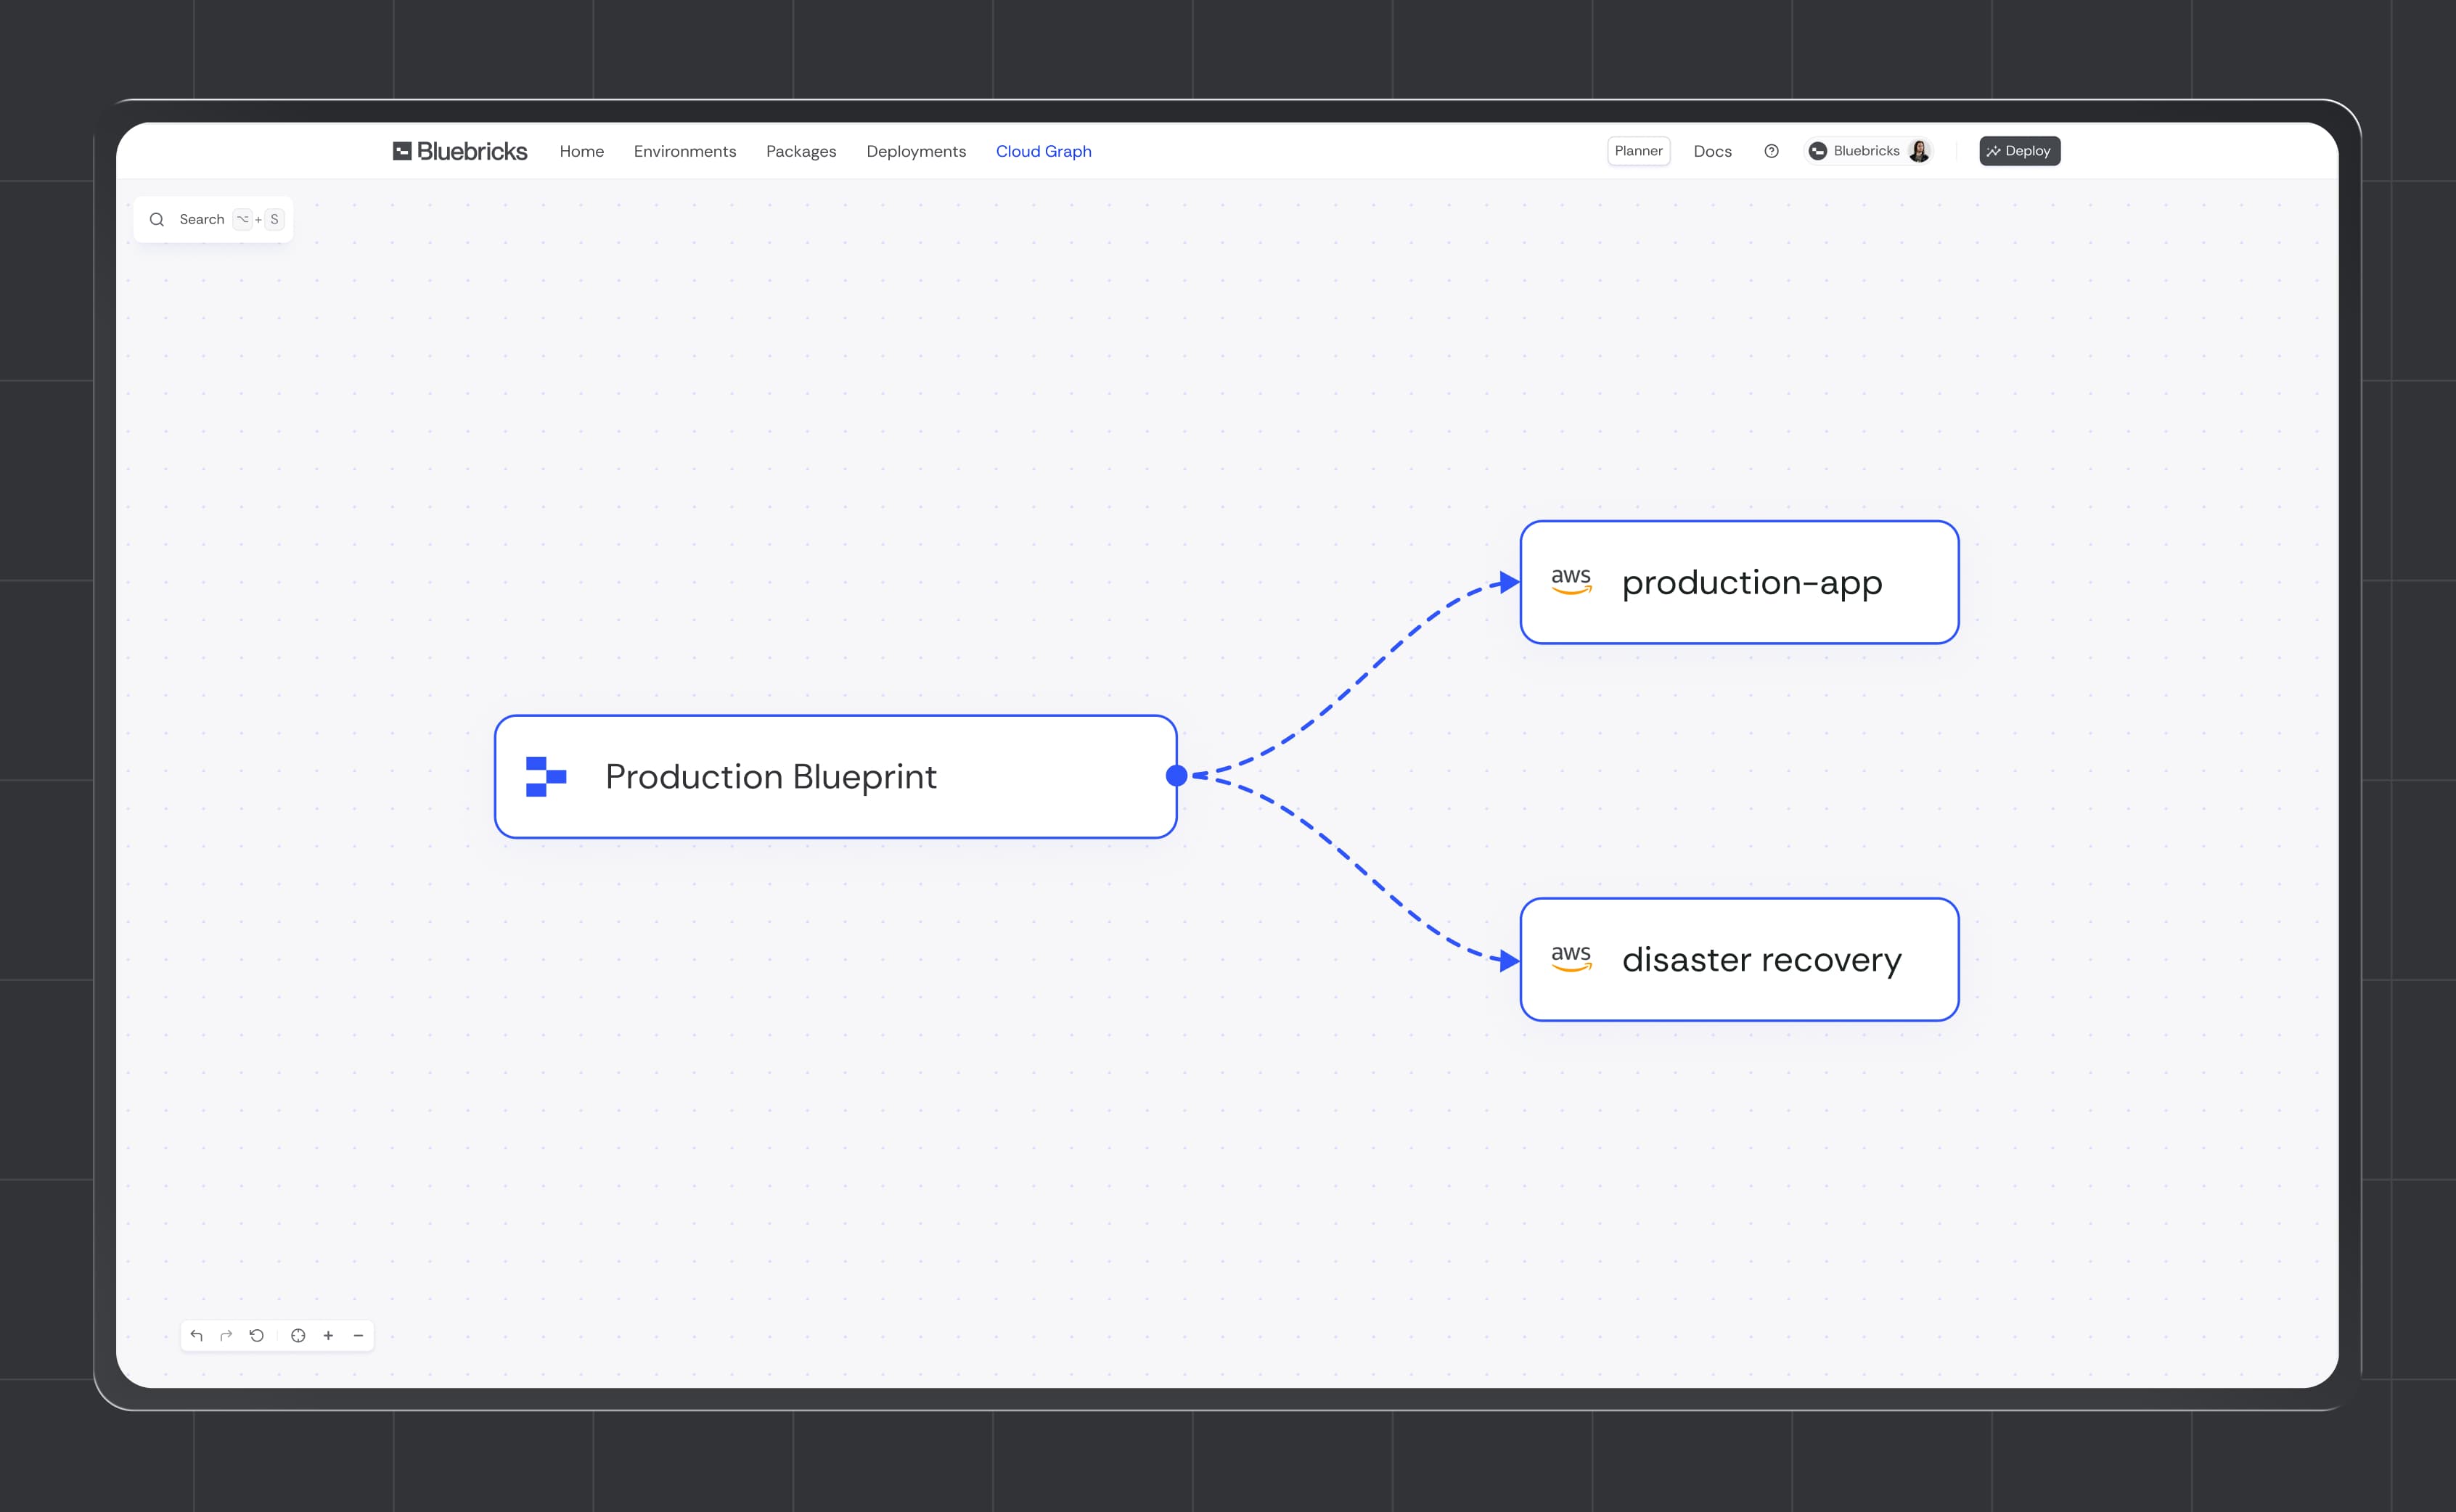Select the disaster recovery AWS node
Viewport: 2456px width, 1512px height.
point(1739,959)
